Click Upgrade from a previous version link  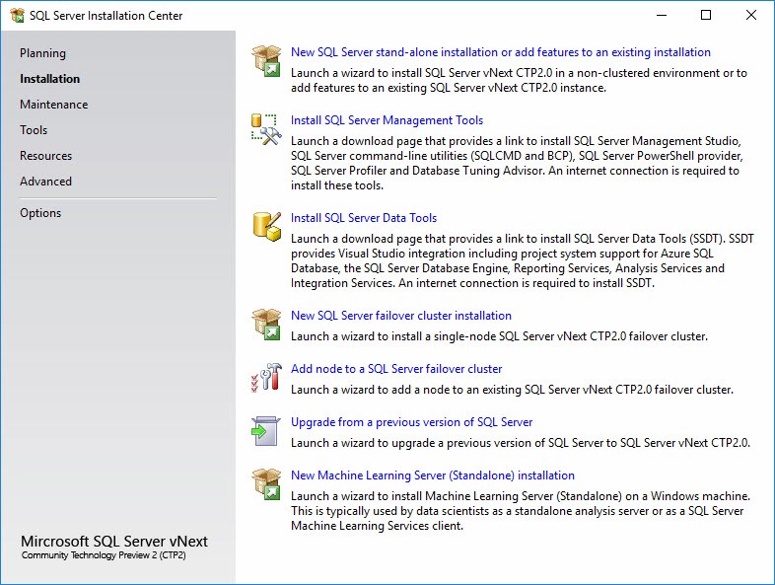[x=412, y=422]
